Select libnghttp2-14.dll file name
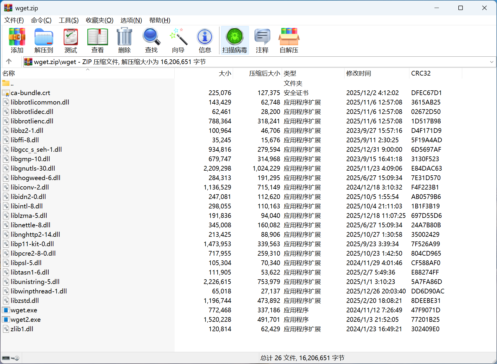Screen dimensions: 497x364 (35, 234)
